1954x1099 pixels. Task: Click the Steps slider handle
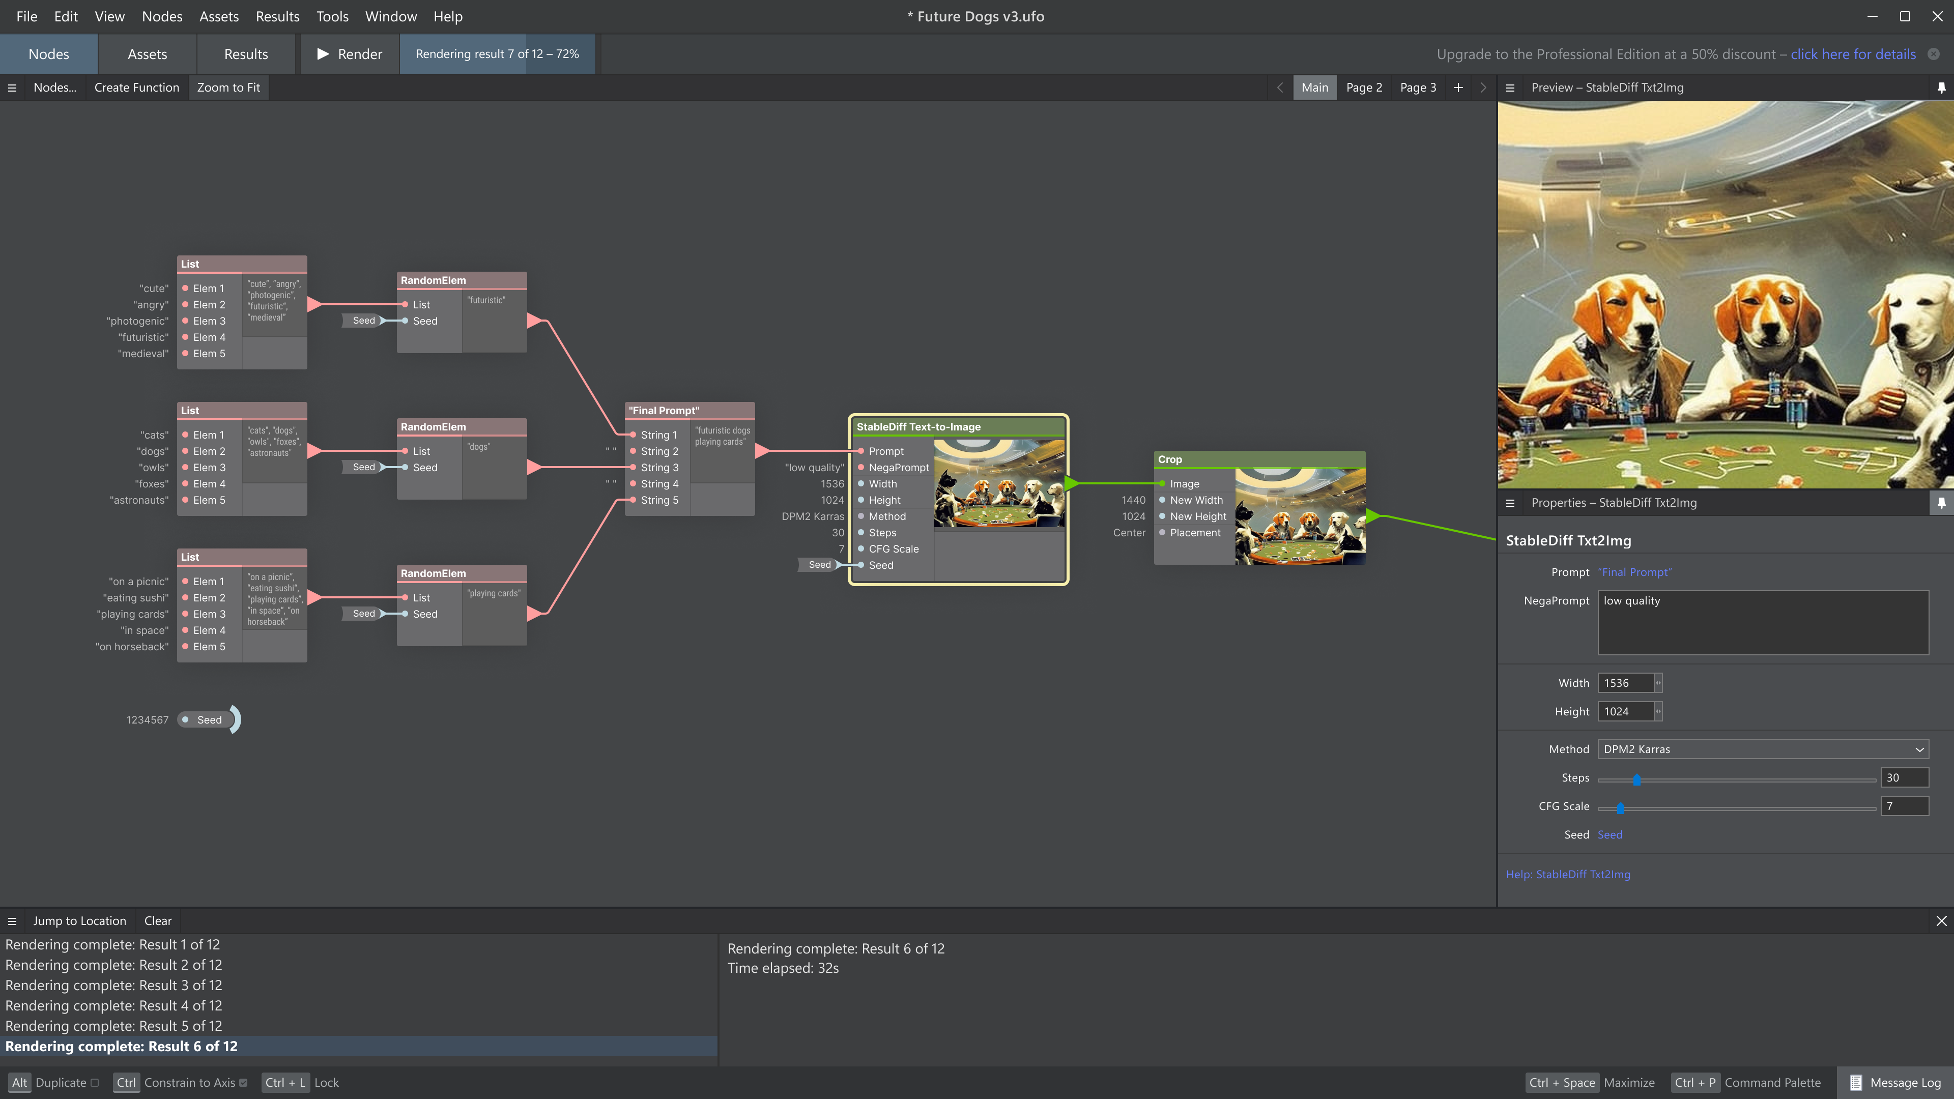click(1637, 779)
